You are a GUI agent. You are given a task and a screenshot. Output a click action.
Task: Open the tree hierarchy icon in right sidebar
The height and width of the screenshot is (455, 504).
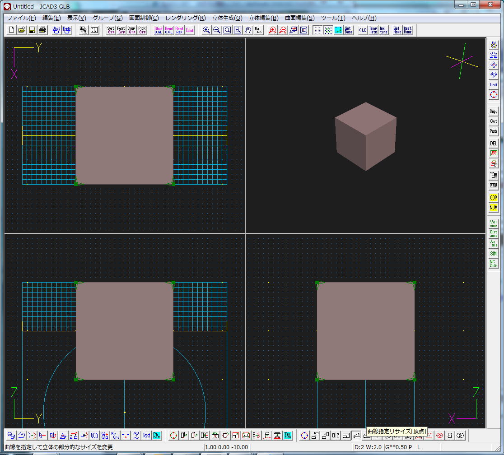pos(494,176)
